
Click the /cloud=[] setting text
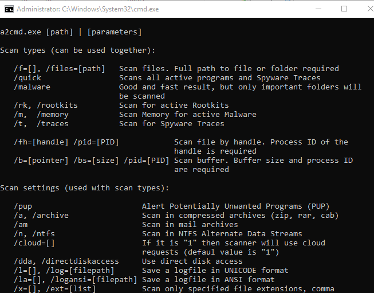[34, 243]
